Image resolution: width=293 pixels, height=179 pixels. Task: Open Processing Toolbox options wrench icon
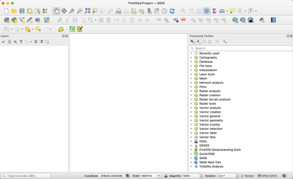[225, 42]
